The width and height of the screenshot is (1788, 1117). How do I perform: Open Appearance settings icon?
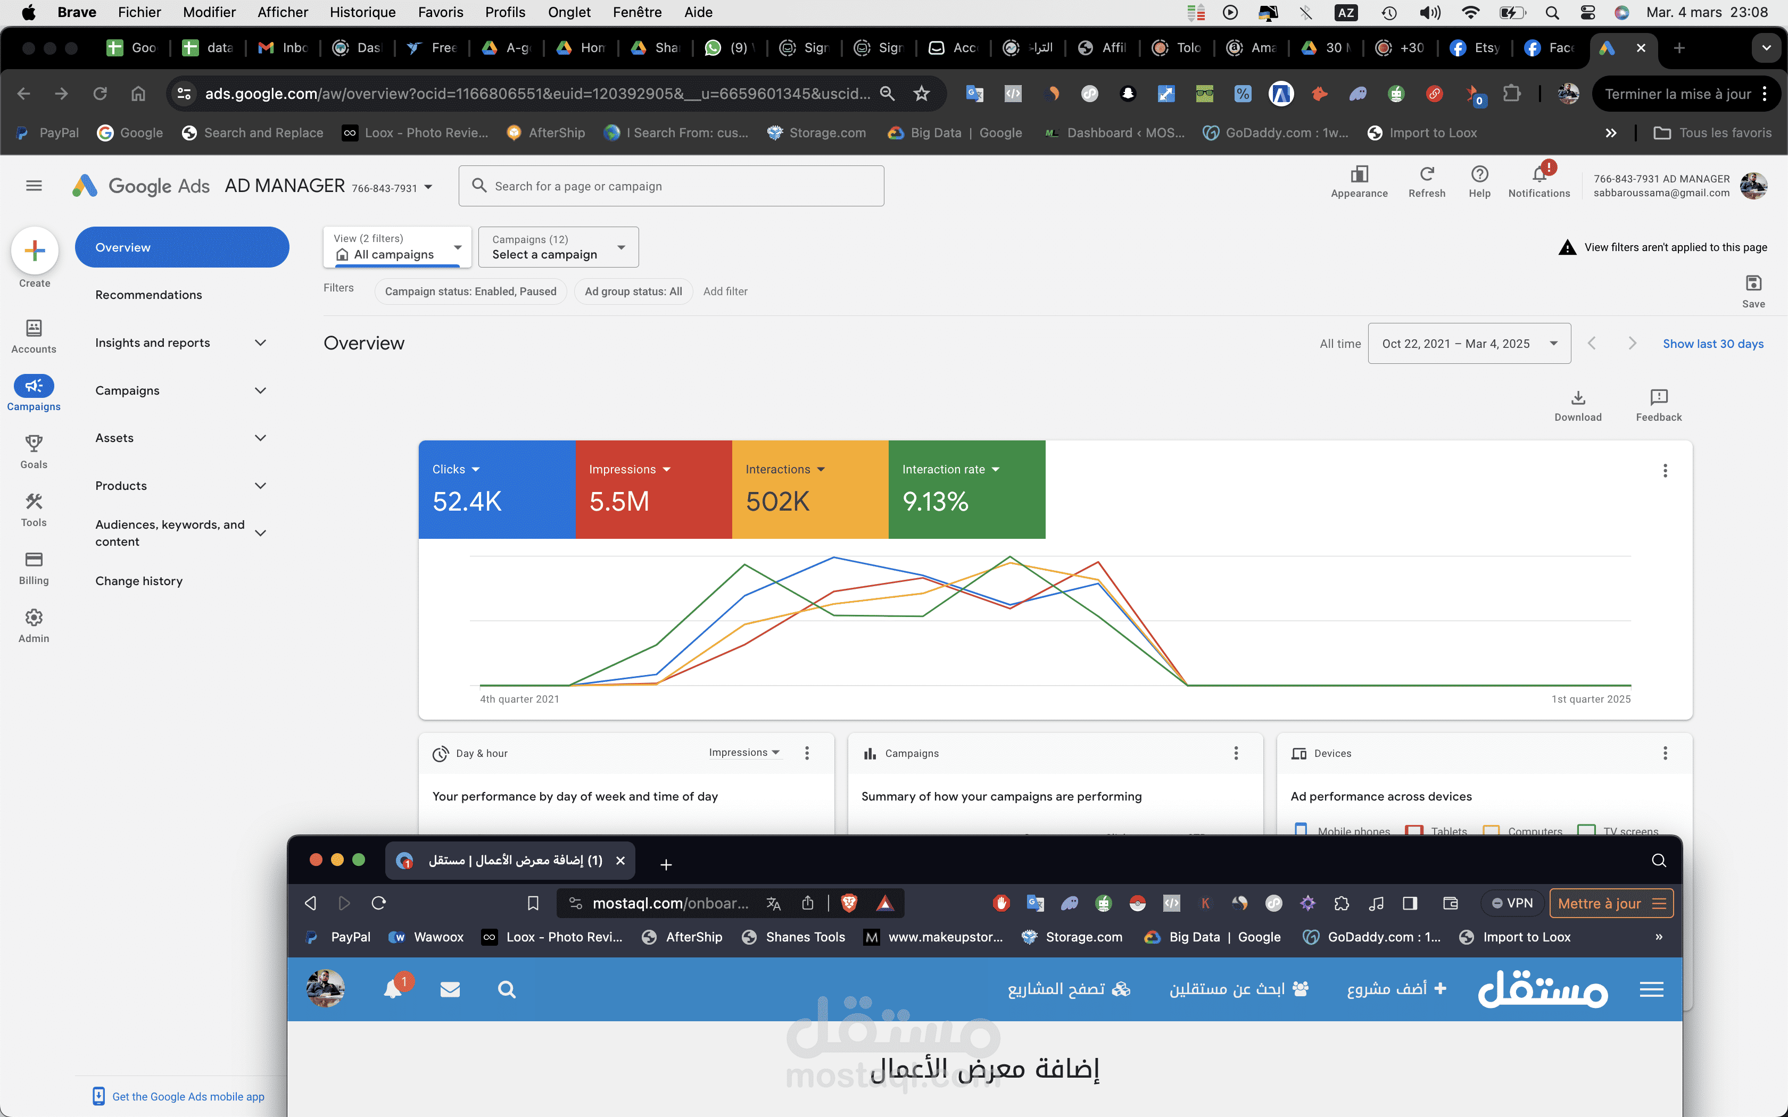1360,174
